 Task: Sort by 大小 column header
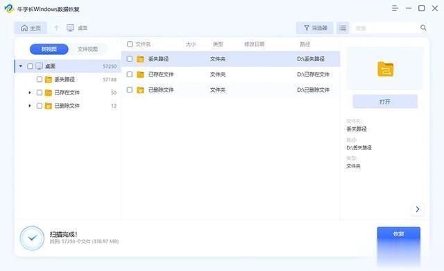[191, 44]
